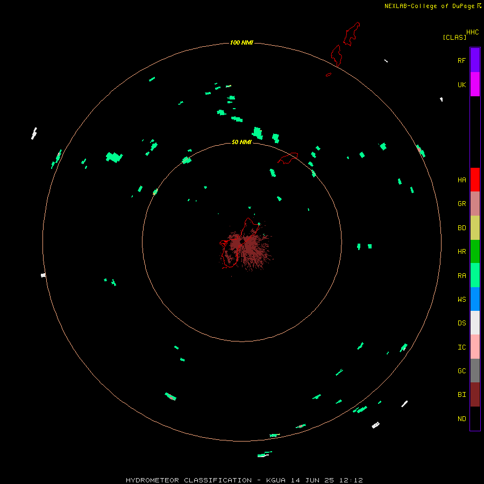Screen dimensions: 484x484
Task: Click the brown biological clutter at radar center
Action: (x=247, y=248)
